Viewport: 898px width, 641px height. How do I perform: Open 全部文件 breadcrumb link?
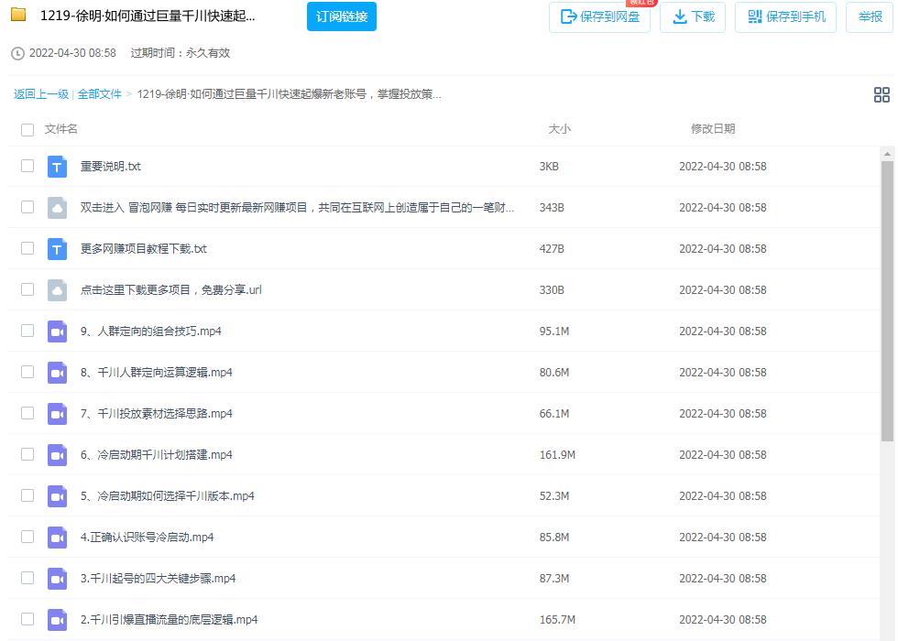click(x=100, y=94)
